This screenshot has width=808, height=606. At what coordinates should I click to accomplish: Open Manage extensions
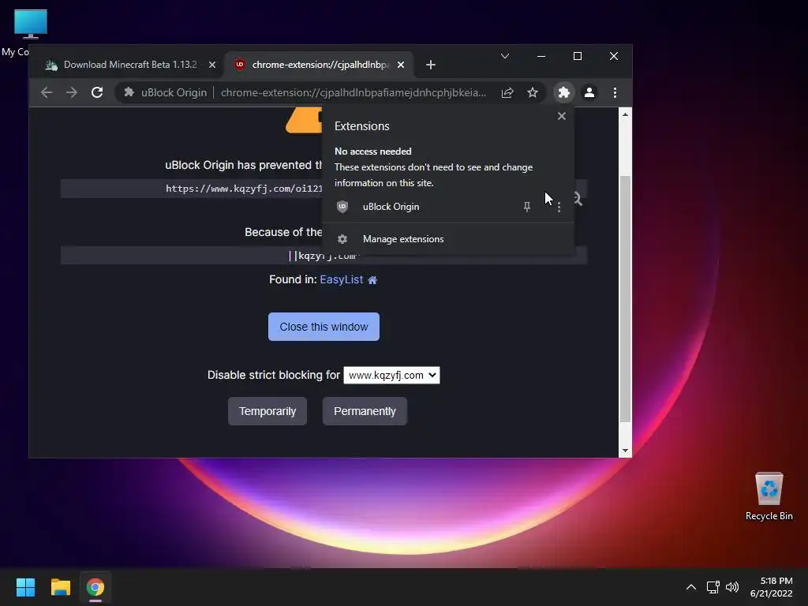pyautogui.click(x=448, y=239)
